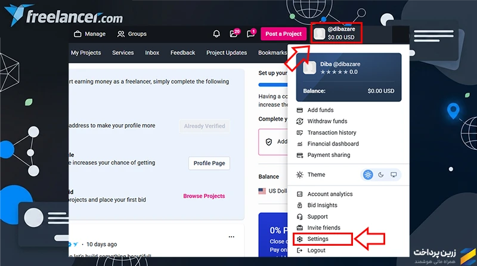Click the Invite friends gift icon
This screenshot has width=477, height=266.
coord(300,228)
